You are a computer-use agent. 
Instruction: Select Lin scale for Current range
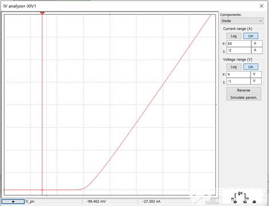pyautogui.click(x=251, y=36)
